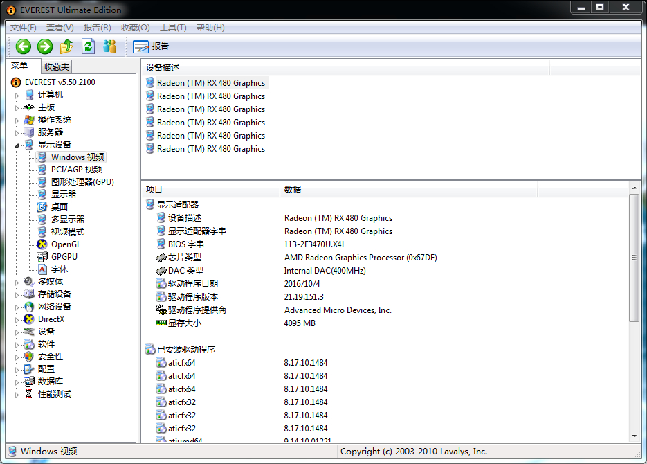Click the details scrollbar up arrow
This screenshot has height=464, width=647.
pos(635,188)
